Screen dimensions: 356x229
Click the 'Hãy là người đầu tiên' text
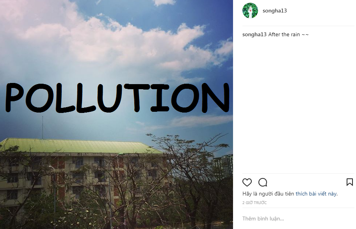[269, 194]
